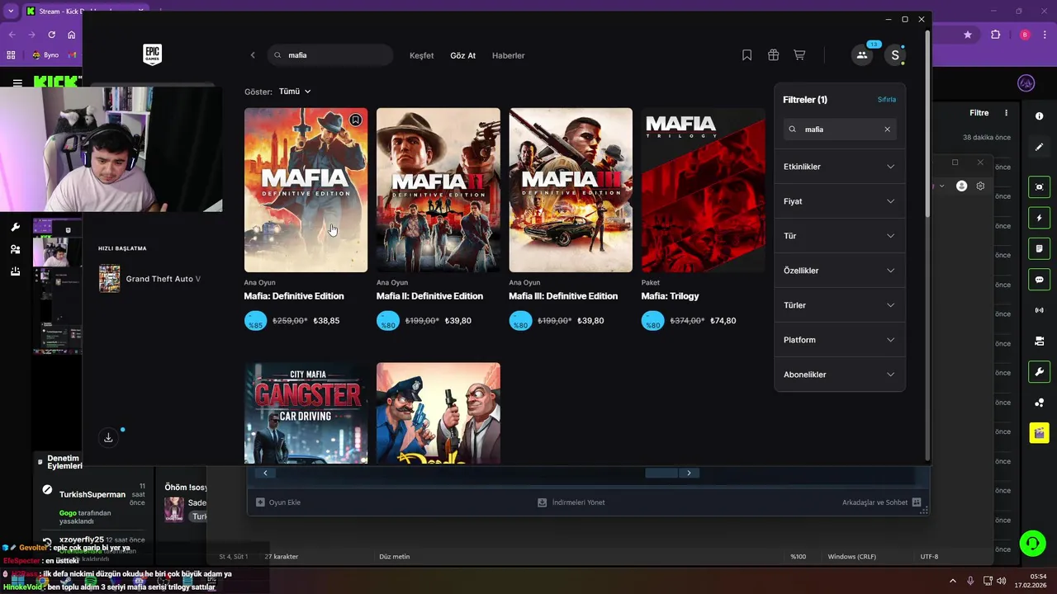Go back with the launcher back arrow
Screen dimensions: 1057x594
[253, 55]
